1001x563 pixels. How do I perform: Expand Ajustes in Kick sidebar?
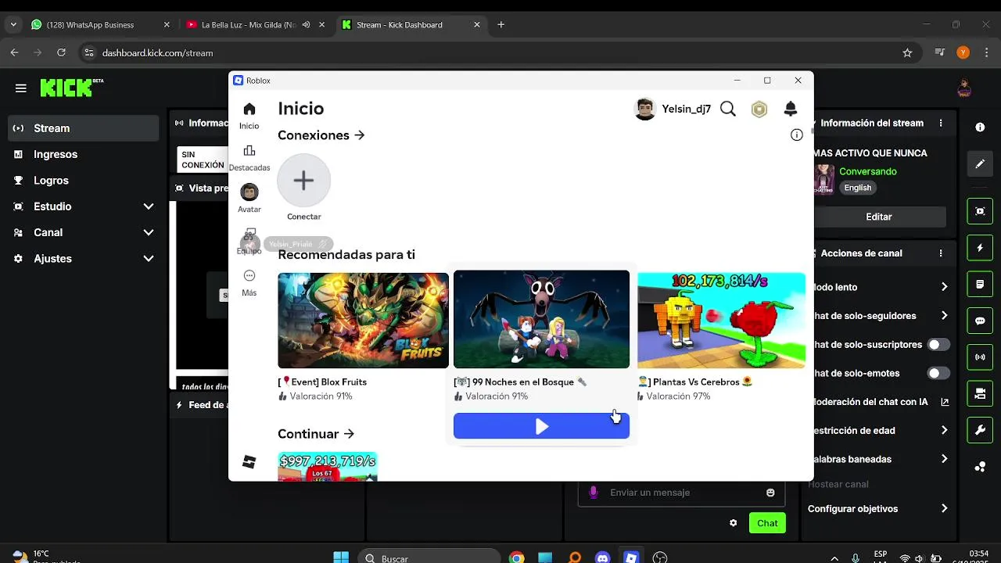[149, 259]
